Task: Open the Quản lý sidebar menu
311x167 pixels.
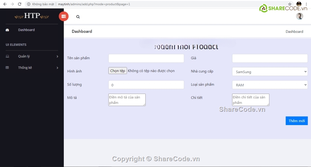Action: (x=24, y=56)
